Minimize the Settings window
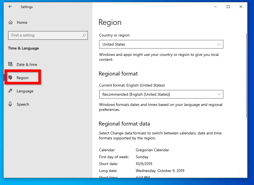Image resolution: width=254 pixels, height=185 pixels. click(x=215, y=7)
